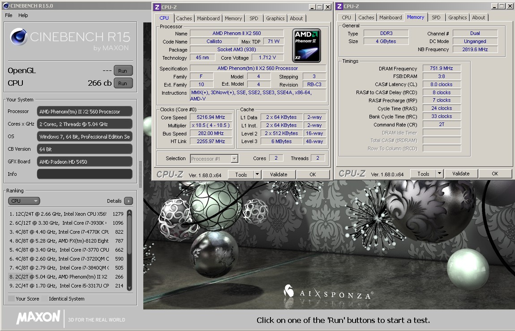The width and height of the screenshot is (515, 331).
Task: Select ranking row 1 Intel Xeon 1279
Action: click(67, 214)
